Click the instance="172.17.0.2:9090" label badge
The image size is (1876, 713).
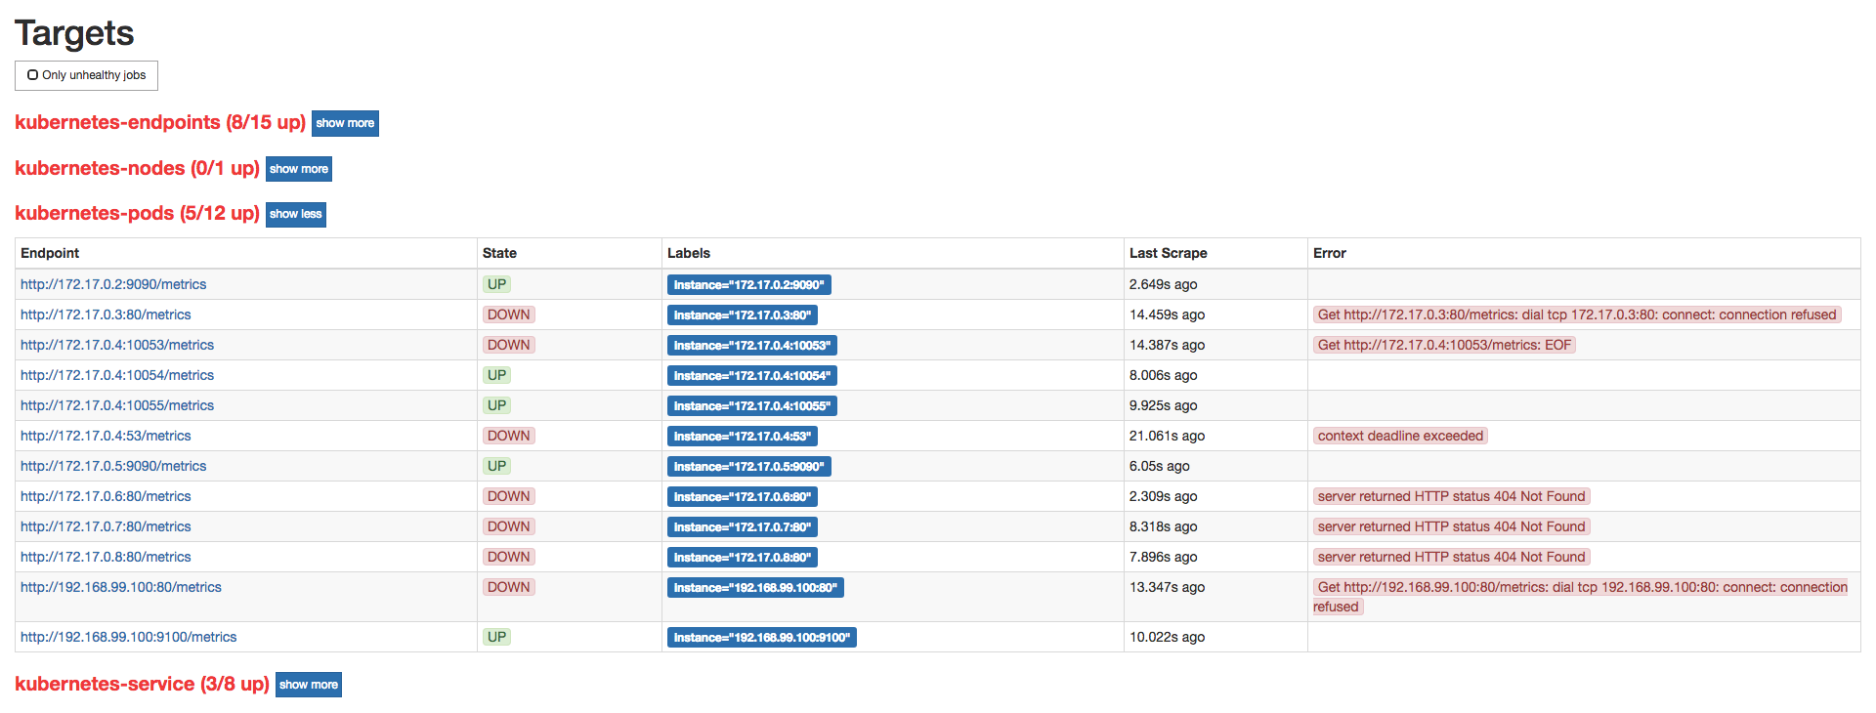click(748, 285)
